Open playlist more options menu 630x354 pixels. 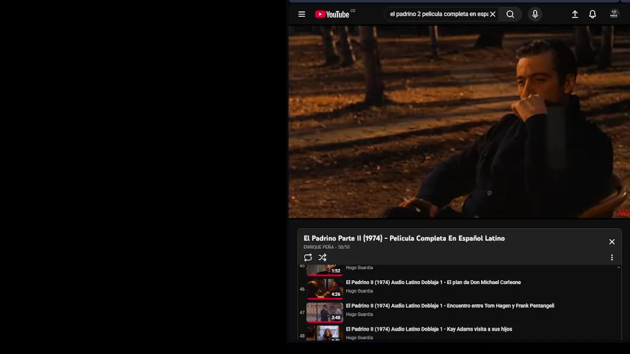(x=612, y=258)
